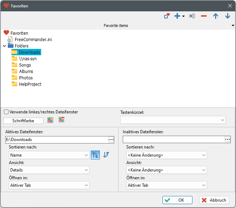This screenshot has width=236, height=208.
Task: Move favorite up with the up arrow
Action: (215, 16)
